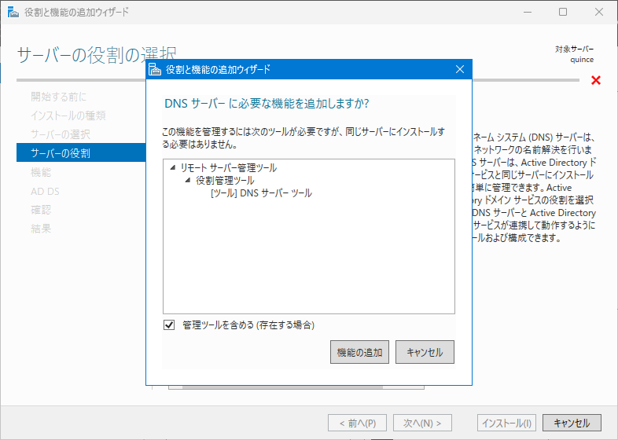618x440 pixels.
Task: Select 開始する前に step in sidebar
Action: 59,97
